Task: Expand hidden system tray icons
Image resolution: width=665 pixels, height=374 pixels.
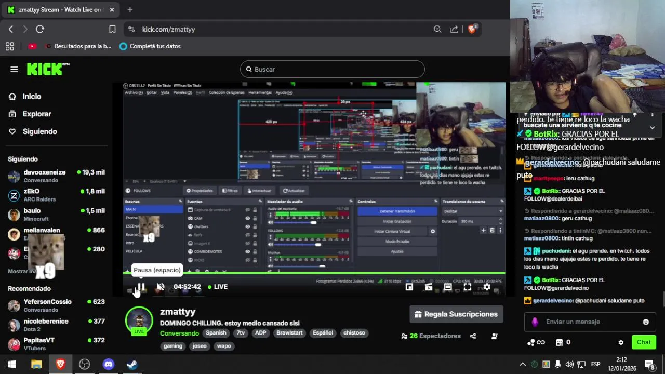Action: coord(523,364)
